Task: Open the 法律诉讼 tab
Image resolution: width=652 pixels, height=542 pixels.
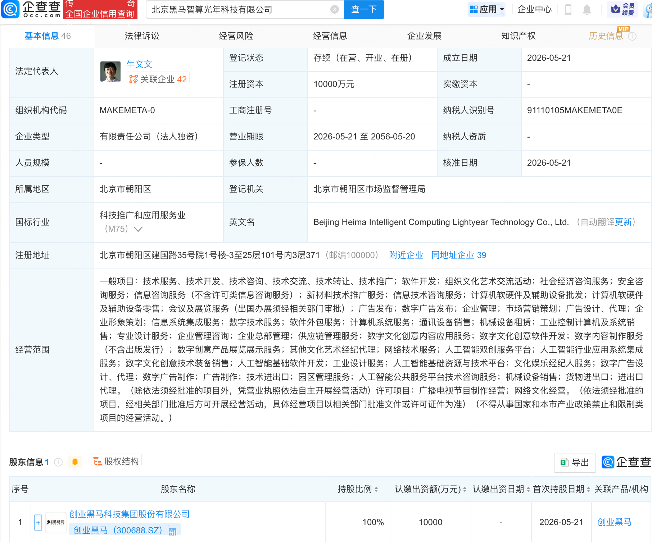Action: [x=142, y=36]
